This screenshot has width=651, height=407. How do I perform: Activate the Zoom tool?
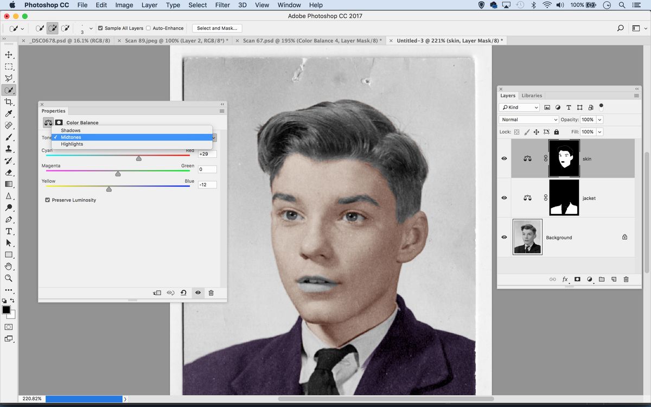tap(9, 278)
